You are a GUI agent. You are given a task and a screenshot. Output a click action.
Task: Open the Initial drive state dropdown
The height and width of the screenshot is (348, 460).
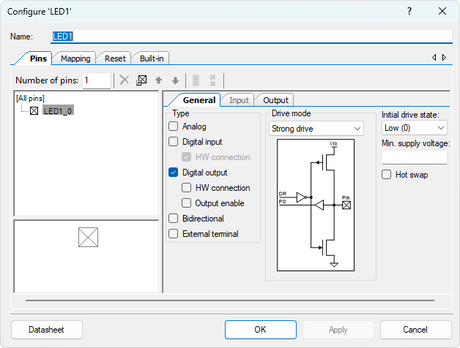tap(414, 128)
